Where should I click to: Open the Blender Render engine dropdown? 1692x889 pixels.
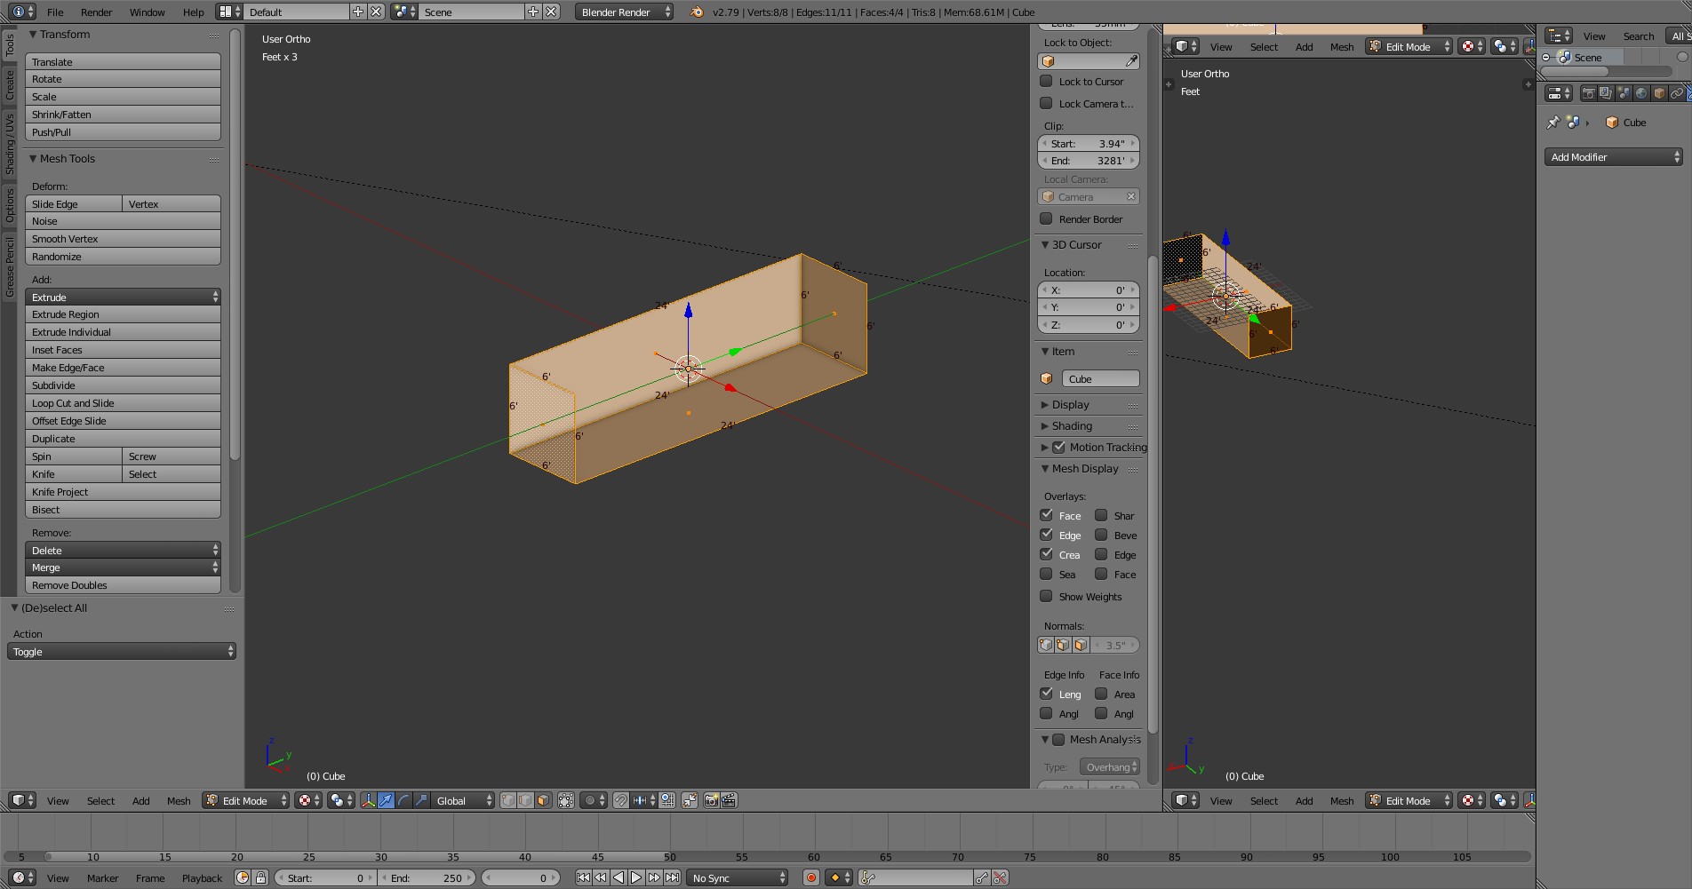[624, 12]
